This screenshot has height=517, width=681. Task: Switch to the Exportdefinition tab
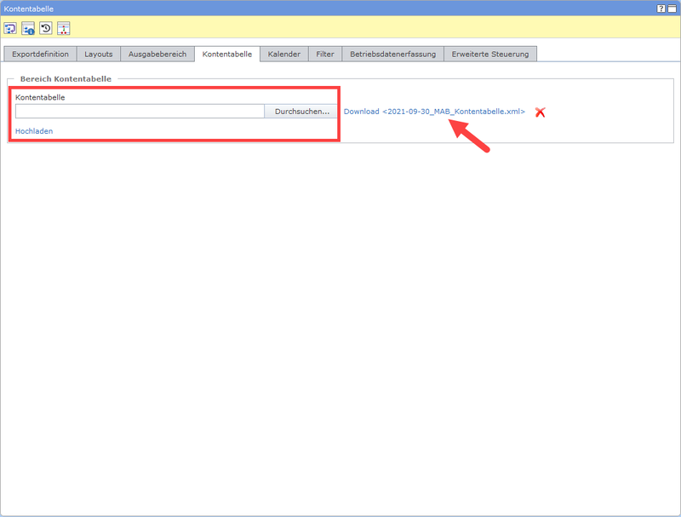pos(40,54)
